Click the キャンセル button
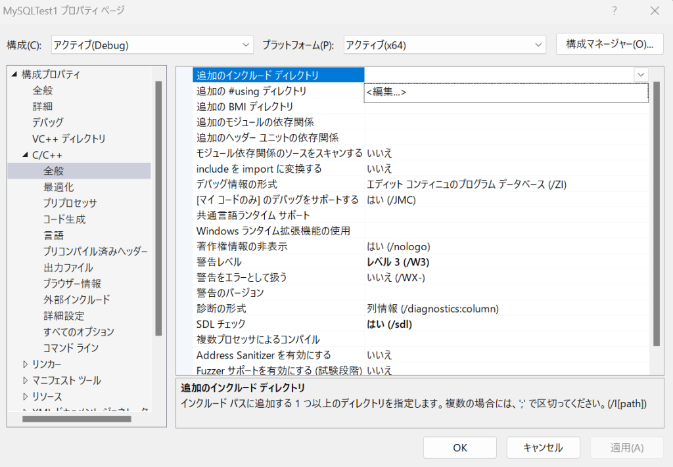The height and width of the screenshot is (467, 673). (543, 447)
